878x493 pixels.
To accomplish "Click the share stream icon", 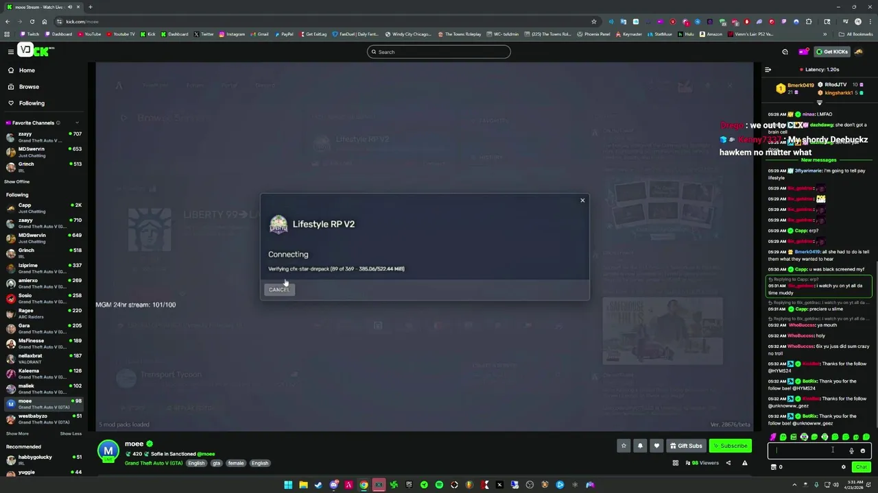I will [x=728, y=464].
